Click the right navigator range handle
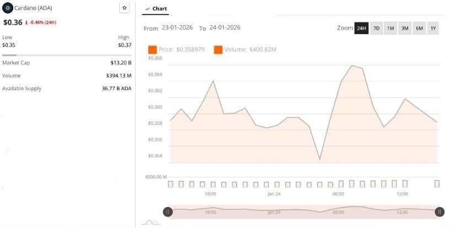455x228 pixels. 440,212
